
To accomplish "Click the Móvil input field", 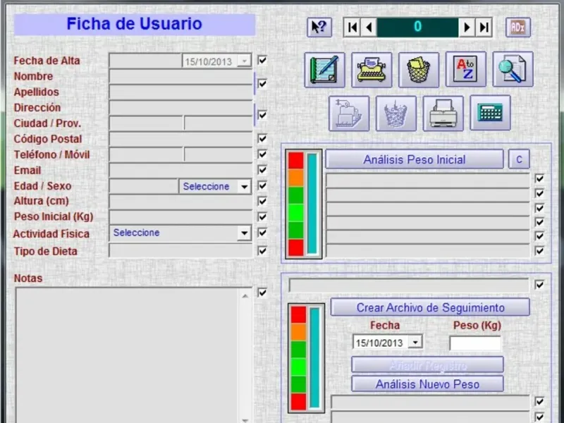I will tap(219, 154).
